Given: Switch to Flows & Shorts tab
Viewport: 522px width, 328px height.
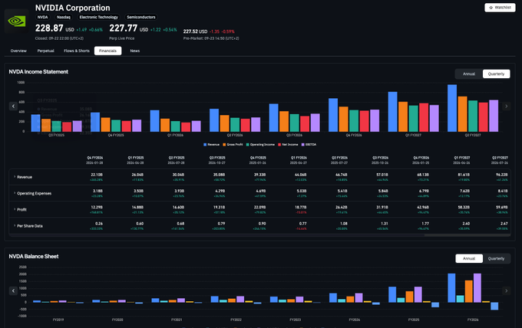Looking at the screenshot, I should point(77,51).
